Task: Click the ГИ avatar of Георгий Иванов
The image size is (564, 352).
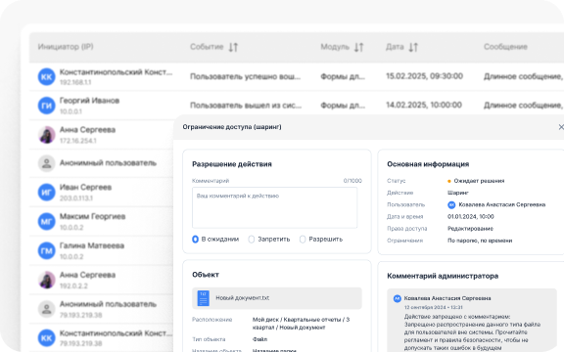Action: click(x=46, y=106)
